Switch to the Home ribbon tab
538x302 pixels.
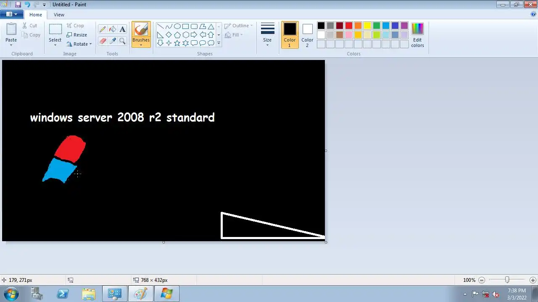(36, 15)
